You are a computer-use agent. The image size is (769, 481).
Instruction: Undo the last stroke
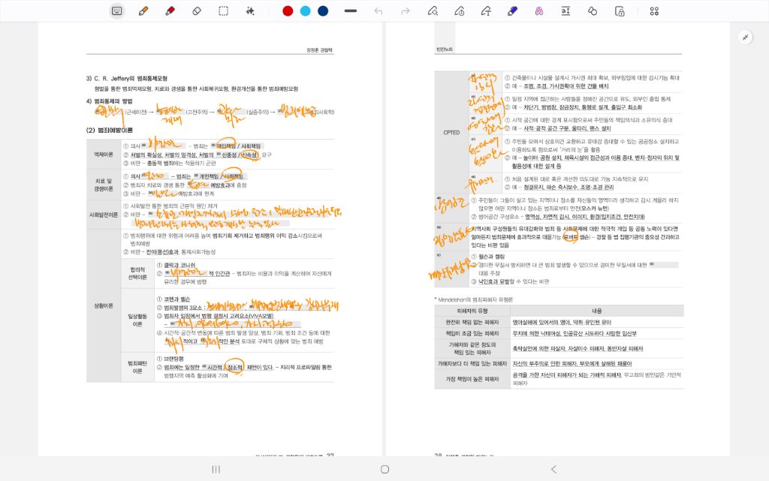(x=378, y=11)
